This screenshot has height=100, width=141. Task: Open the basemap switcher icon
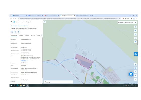[135, 68]
